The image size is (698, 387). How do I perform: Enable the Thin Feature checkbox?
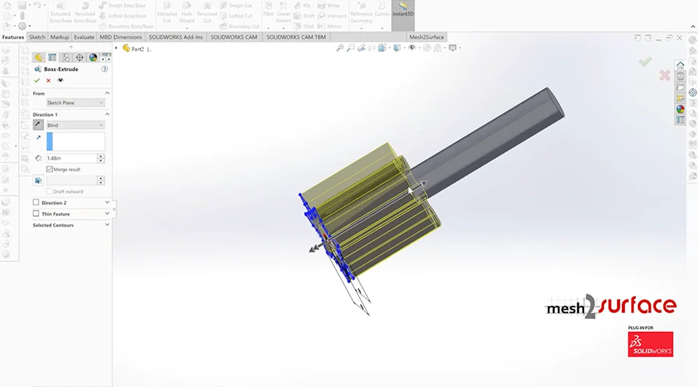click(x=36, y=214)
